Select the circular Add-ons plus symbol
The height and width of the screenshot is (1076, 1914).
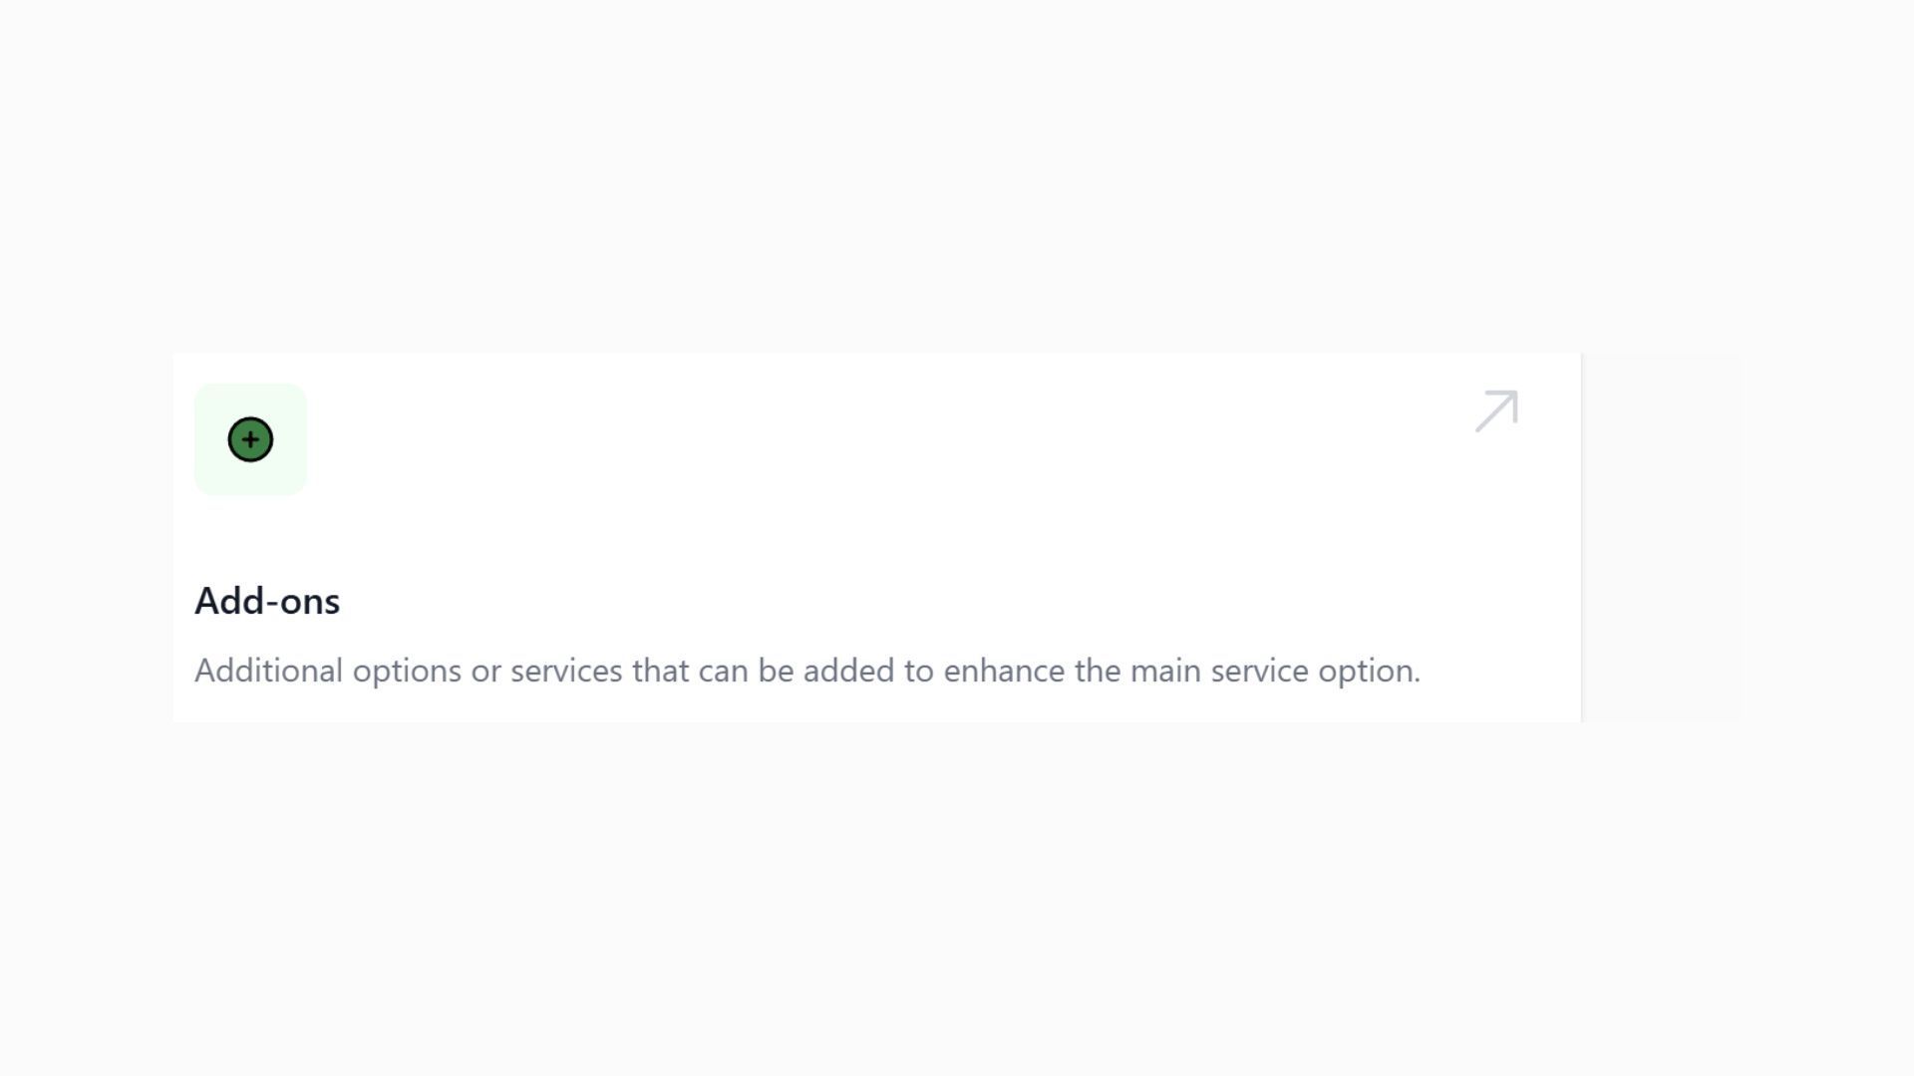coord(250,440)
